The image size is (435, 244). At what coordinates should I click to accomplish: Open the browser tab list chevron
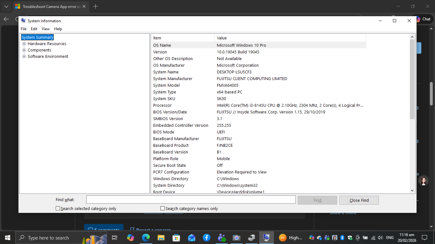point(6,6)
